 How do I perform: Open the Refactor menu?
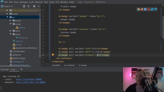click(39, 2)
